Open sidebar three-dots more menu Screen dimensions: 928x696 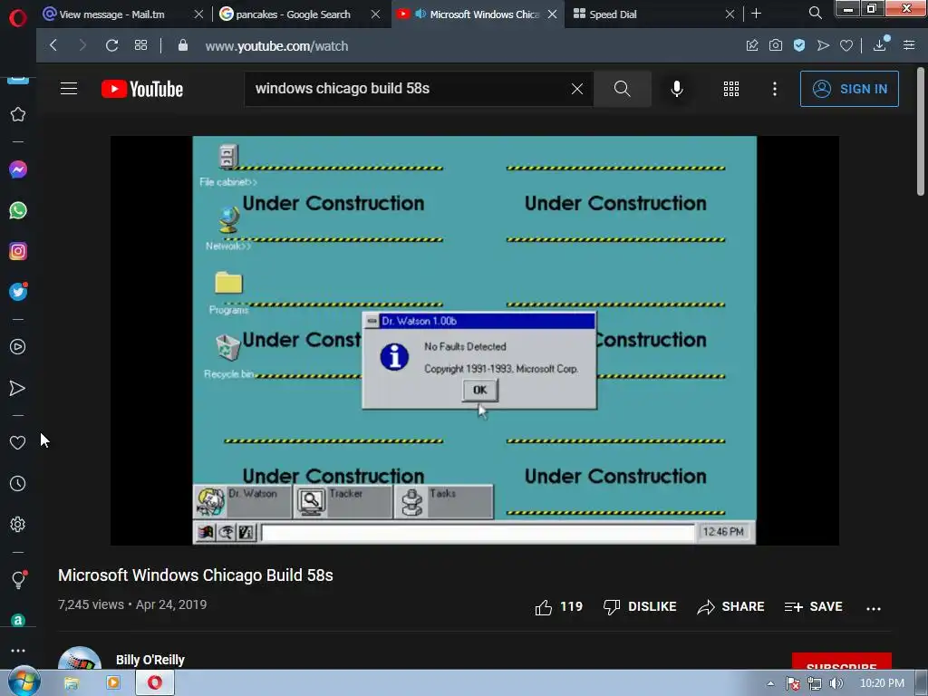point(18,651)
